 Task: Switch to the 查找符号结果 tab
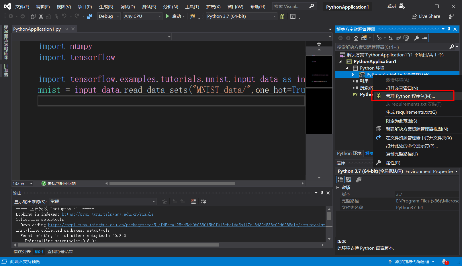coord(60,252)
